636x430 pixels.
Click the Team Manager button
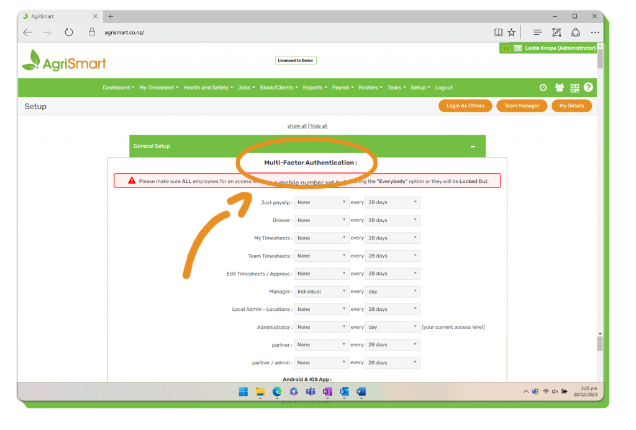tap(522, 106)
